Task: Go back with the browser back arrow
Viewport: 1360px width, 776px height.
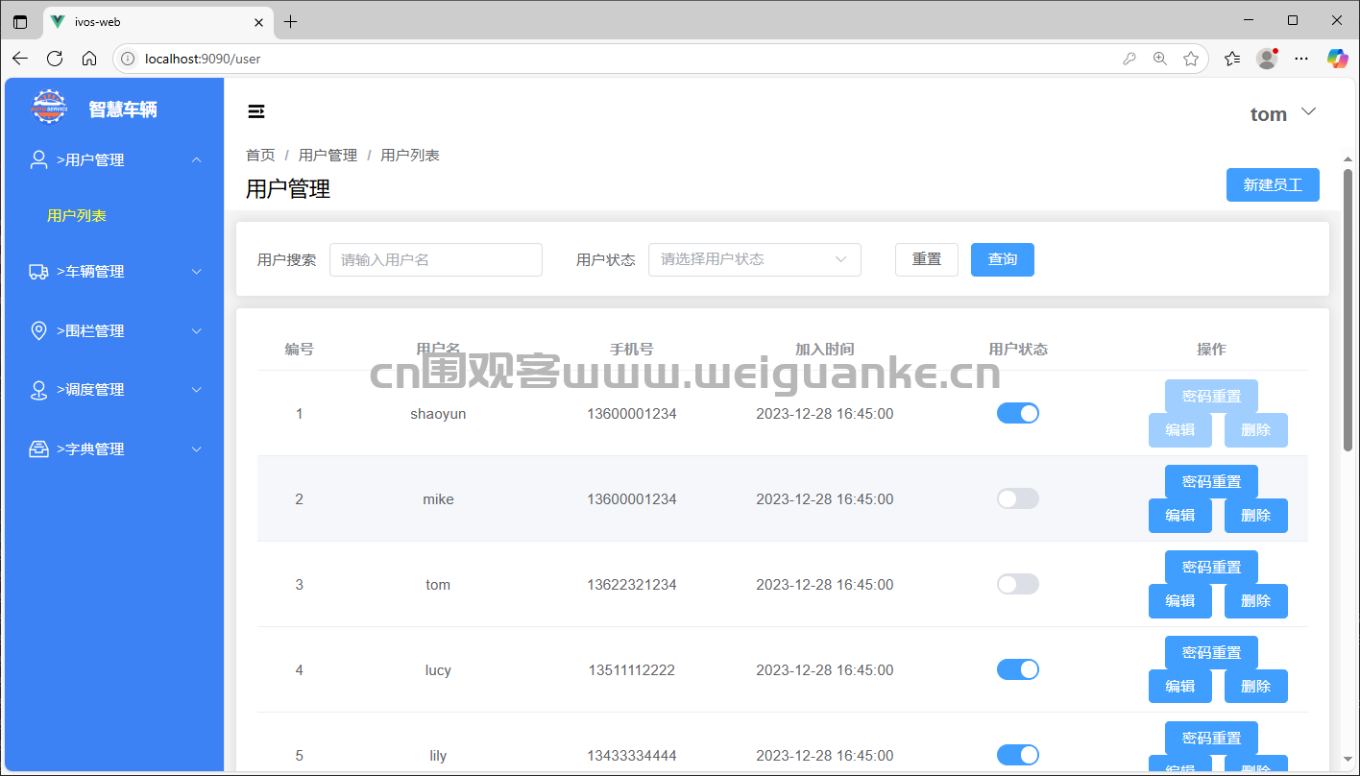Action: [x=20, y=59]
